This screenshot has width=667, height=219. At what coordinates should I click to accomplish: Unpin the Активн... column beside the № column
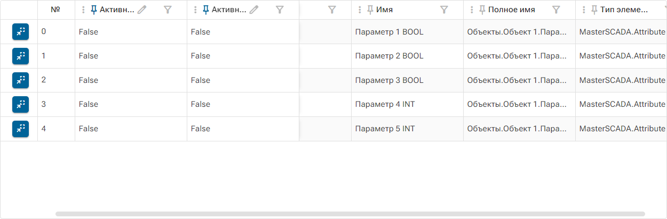94,10
